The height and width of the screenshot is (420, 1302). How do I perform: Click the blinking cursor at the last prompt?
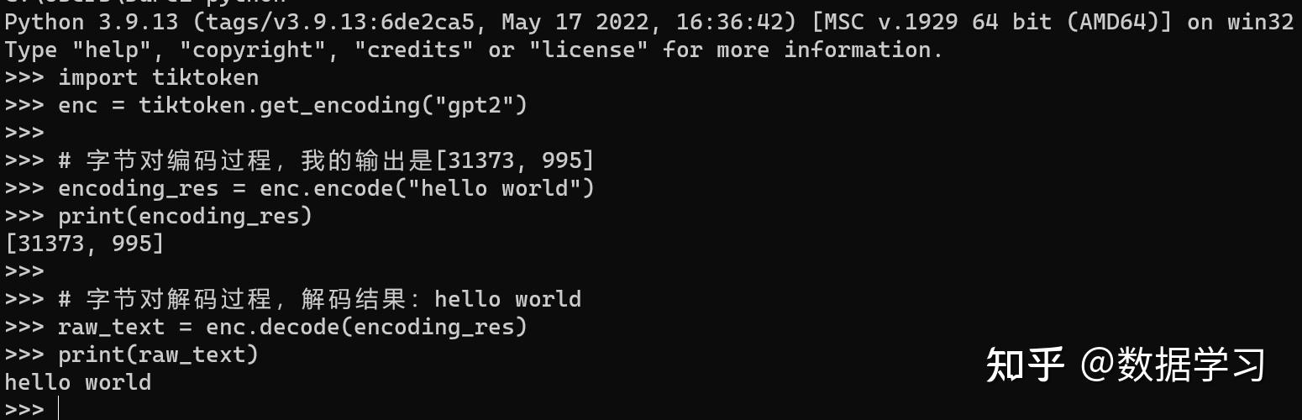coord(59,409)
